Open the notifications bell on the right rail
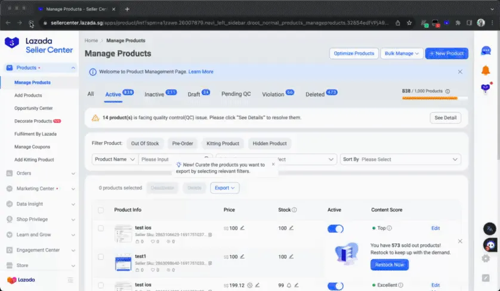Image resolution: width=500 pixels, height=291 pixels. coord(485,70)
